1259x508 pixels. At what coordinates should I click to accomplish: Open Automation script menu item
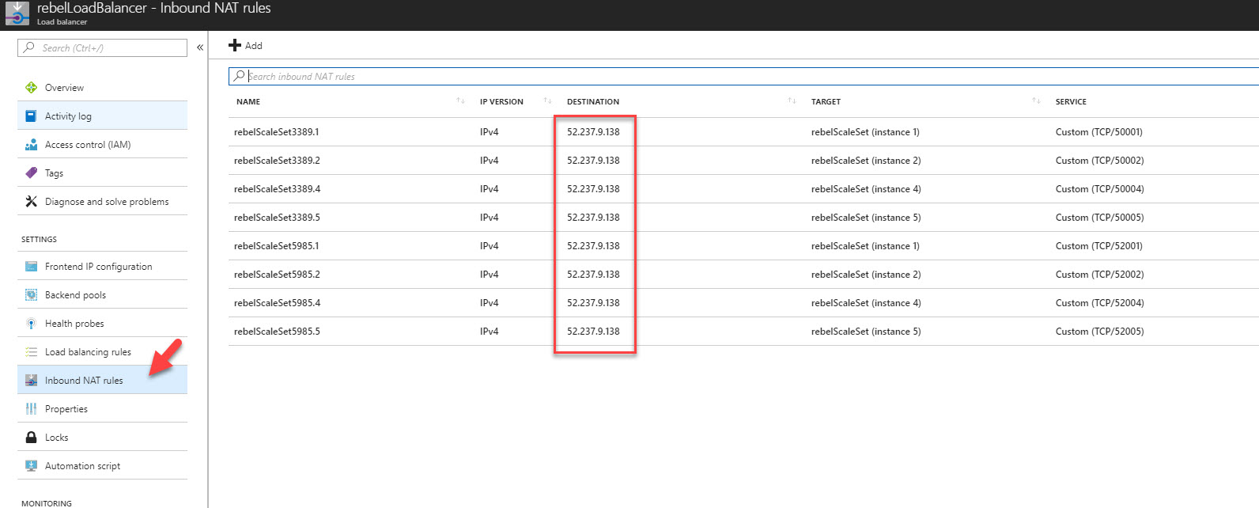pyautogui.click(x=102, y=466)
